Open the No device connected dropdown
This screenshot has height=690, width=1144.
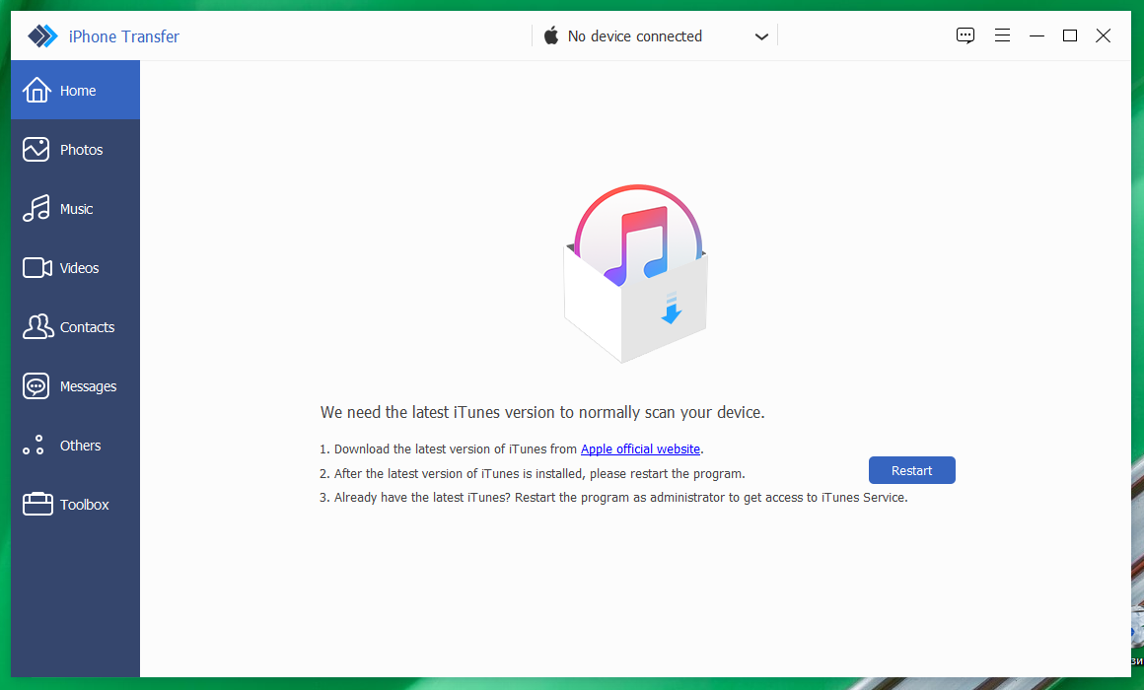(655, 35)
